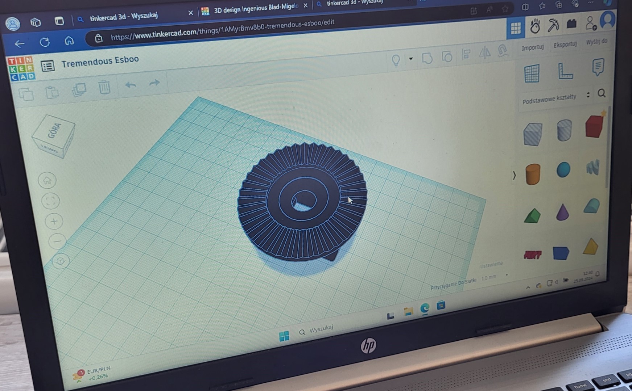Pick the Scribble shape
632x391 pixels.
(593, 167)
